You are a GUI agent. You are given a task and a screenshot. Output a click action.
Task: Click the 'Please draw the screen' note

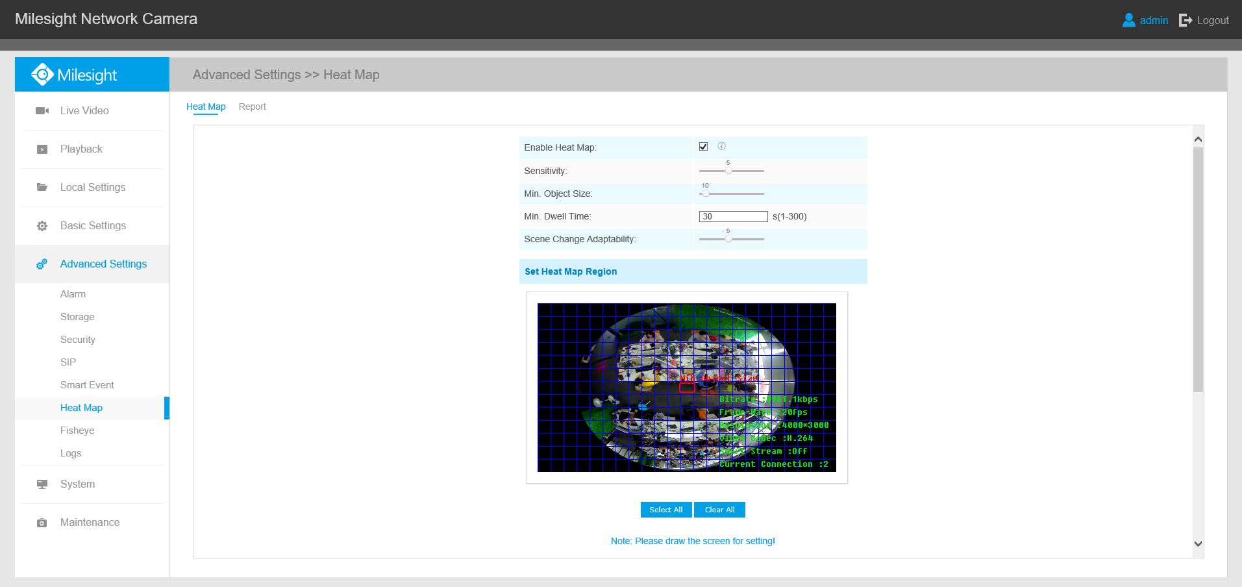(x=693, y=541)
